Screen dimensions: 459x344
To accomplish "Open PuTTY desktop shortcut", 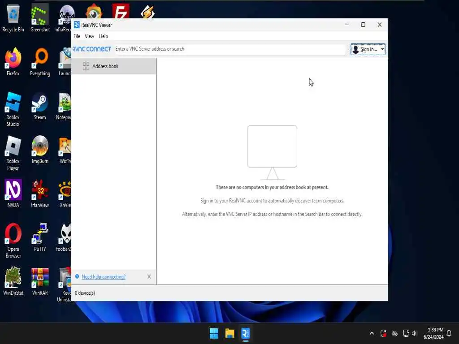I will click(40, 237).
